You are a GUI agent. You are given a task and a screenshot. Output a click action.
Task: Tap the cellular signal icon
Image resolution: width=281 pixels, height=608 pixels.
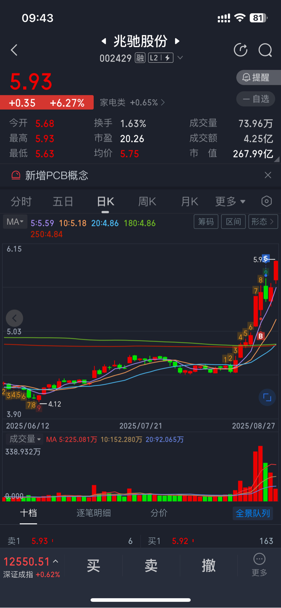coord(224,18)
